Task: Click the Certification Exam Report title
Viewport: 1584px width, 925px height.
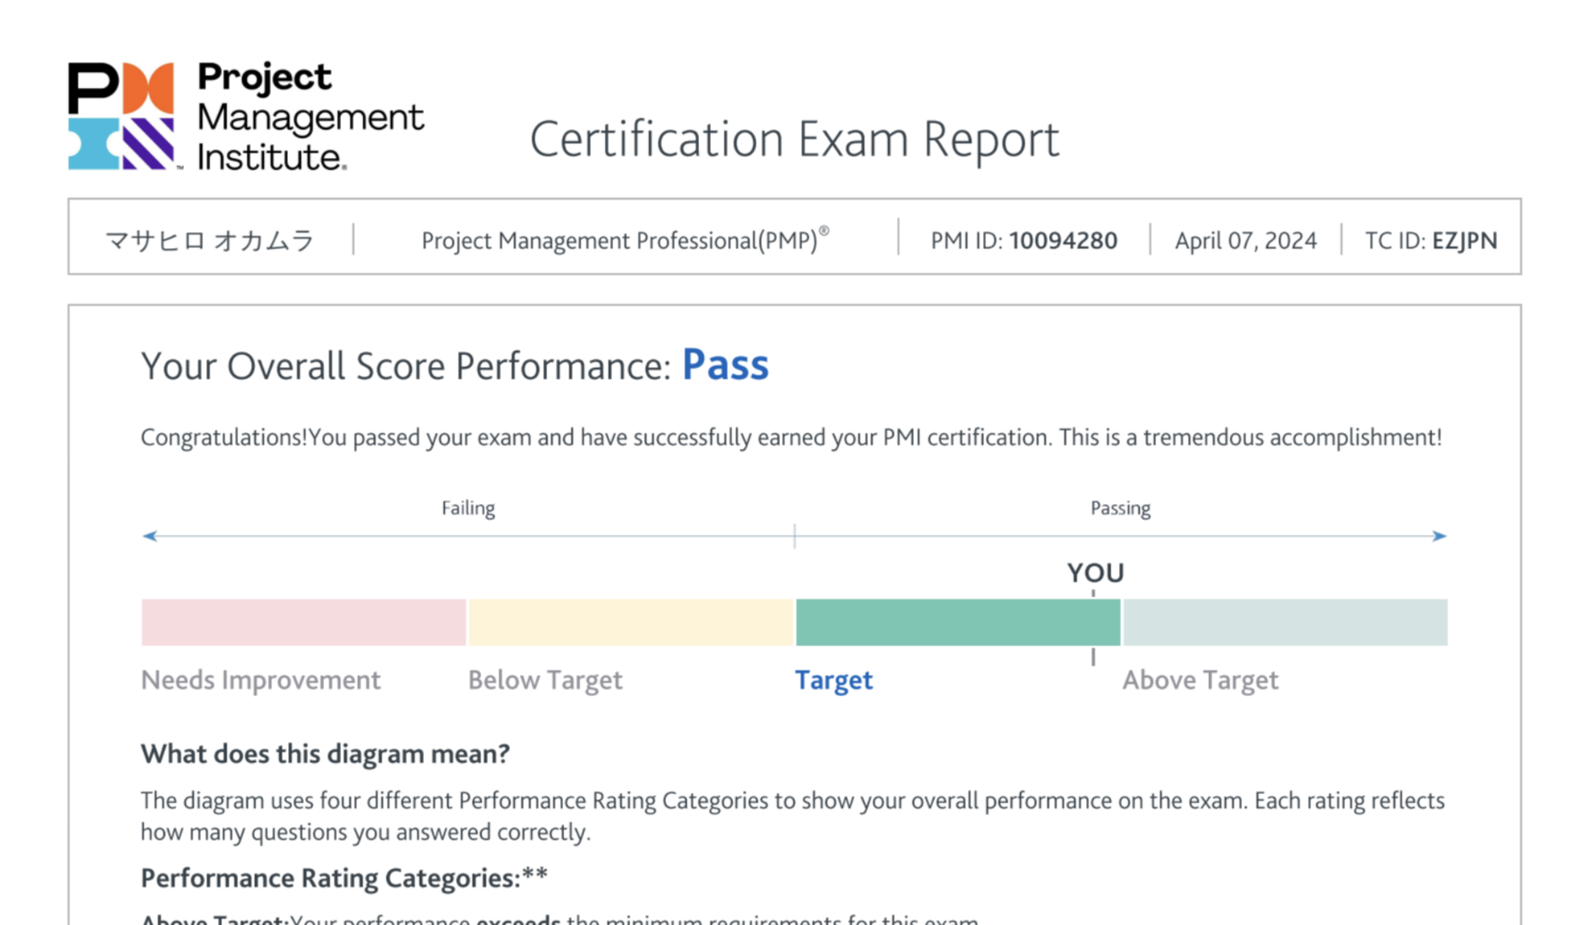Action: pos(794,139)
